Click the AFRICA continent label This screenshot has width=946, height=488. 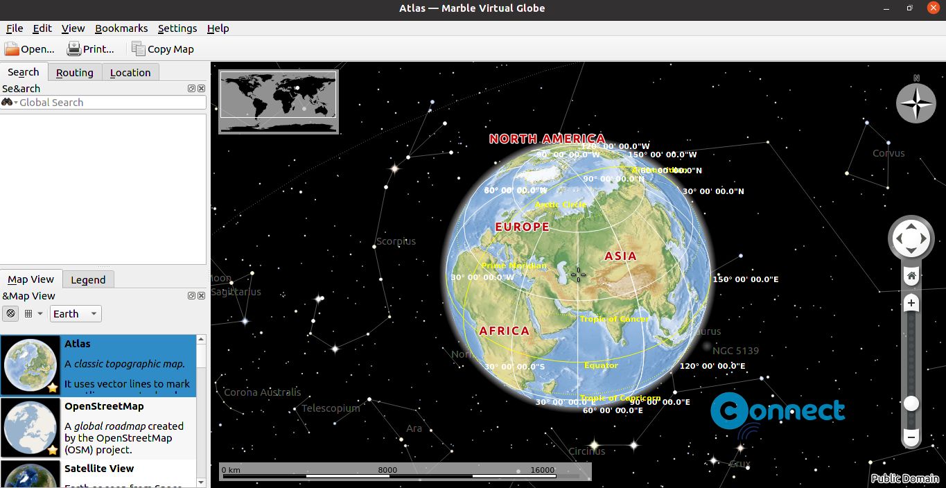[x=505, y=331]
